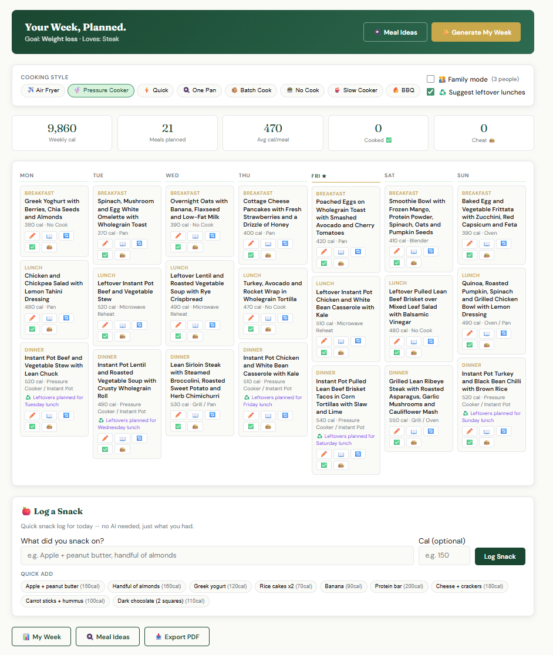Viewport: 553px width, 655px height.
Task: Flag Lean Sirloin Steak dinner as cheat meal
Action: click(x=195, y=427)
